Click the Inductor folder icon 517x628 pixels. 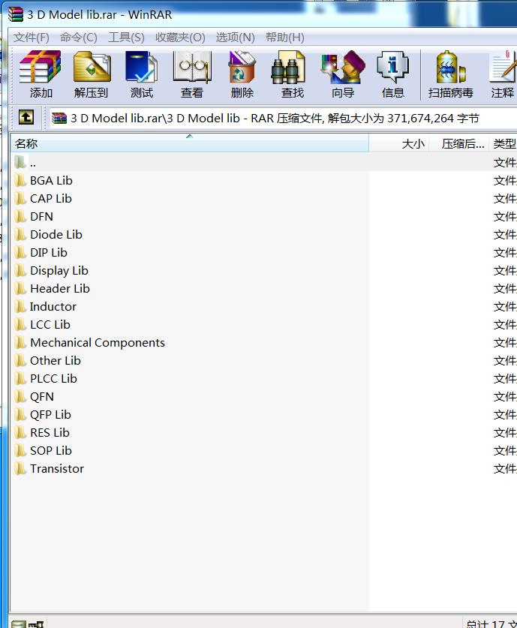20,307
